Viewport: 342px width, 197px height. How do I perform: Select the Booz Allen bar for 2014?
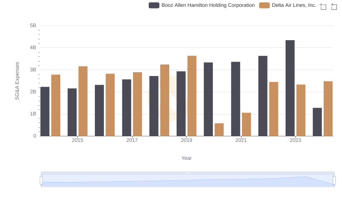[x=45, y=112]
